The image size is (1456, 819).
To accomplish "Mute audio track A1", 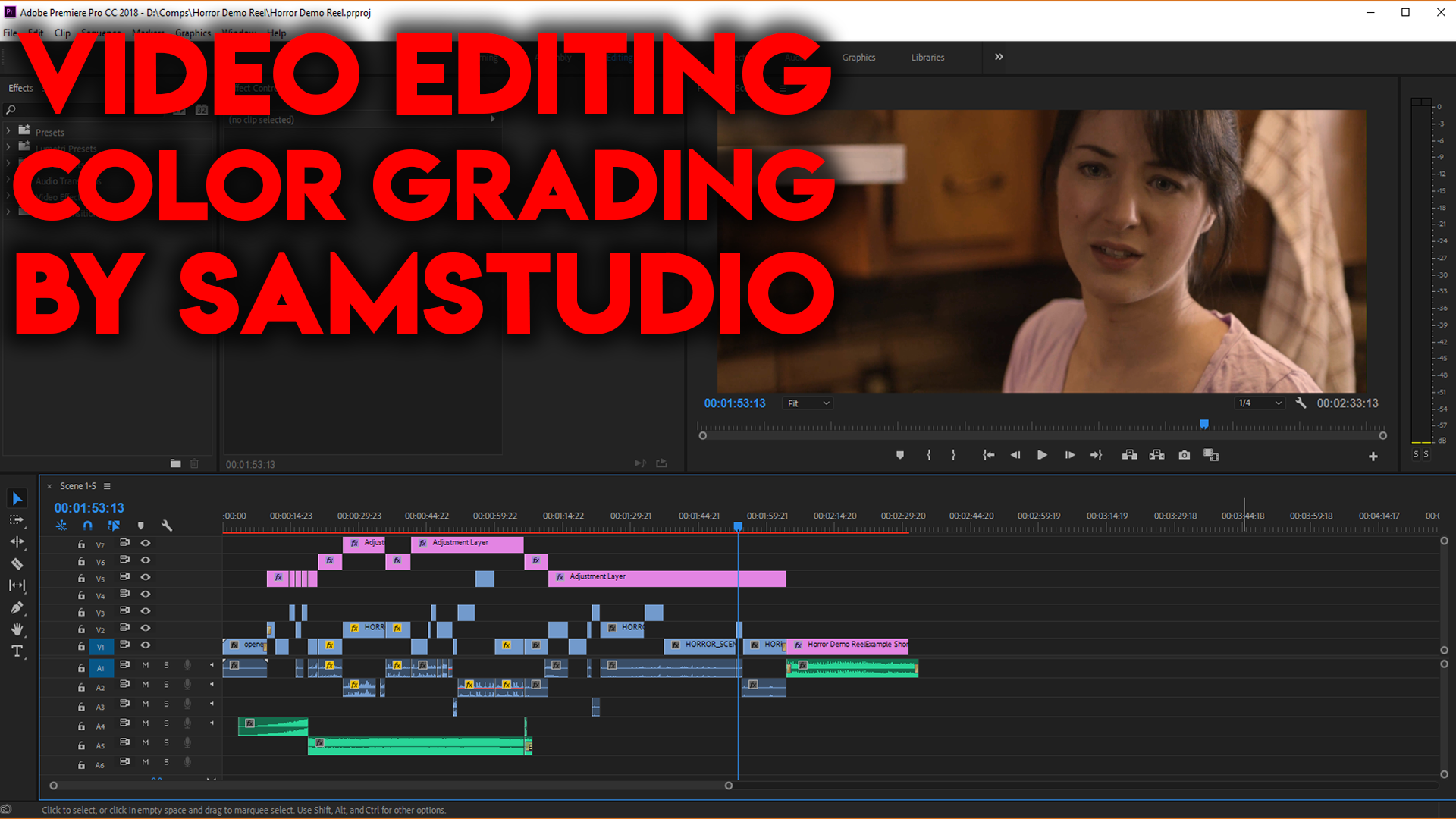I will point(146,665).
